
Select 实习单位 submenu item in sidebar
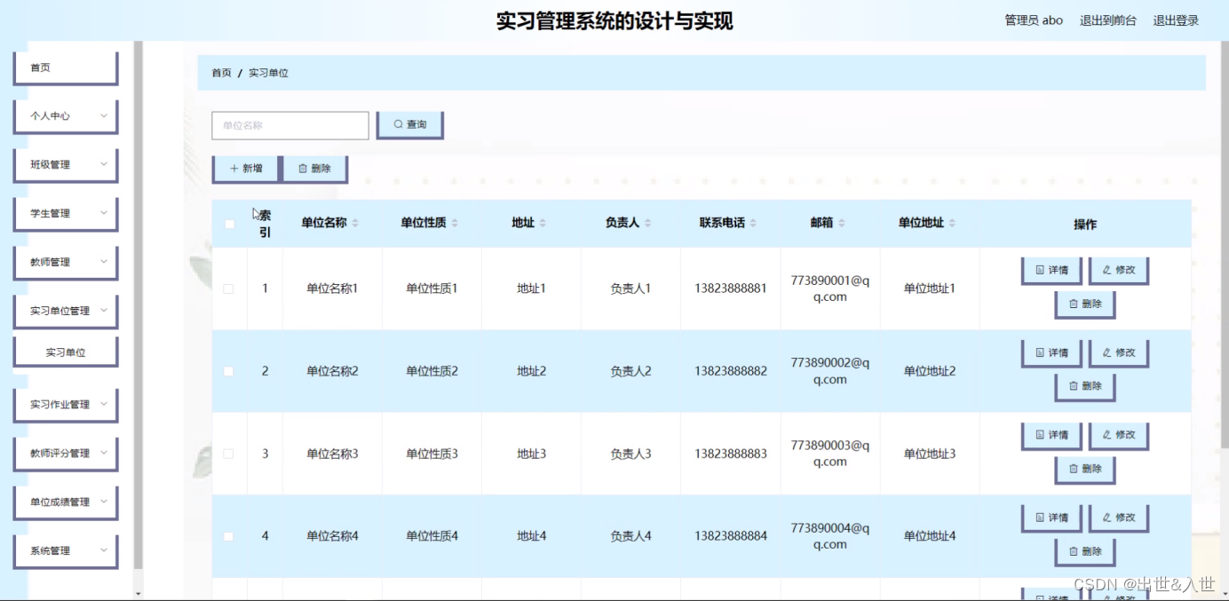click(x=66, y=352)
